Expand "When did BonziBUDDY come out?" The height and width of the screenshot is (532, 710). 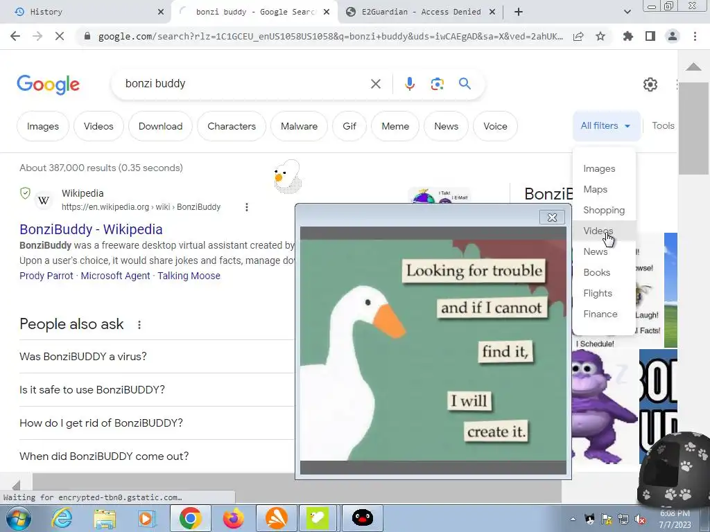coord(157,456)
